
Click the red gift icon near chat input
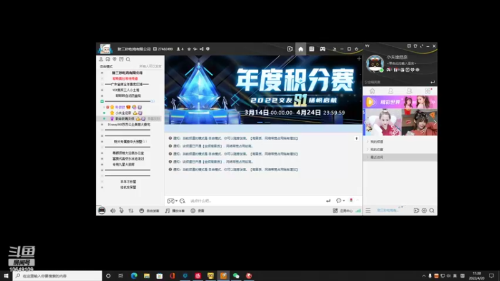[351, 200]
